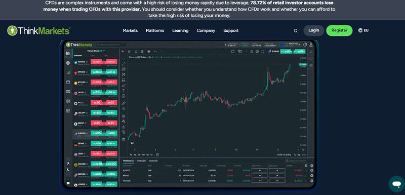Open three-dot menu for XAUUSD position
The image size is (405, 195).
306,181
